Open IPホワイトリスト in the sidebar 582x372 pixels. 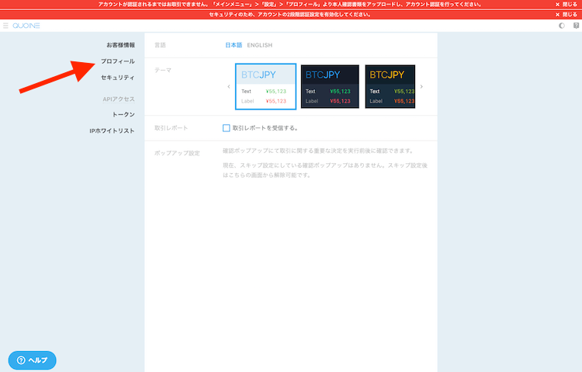[112, 130]
